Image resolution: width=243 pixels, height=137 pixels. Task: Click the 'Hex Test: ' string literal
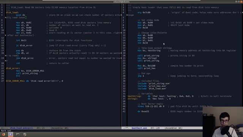click(x=159, y=99)
